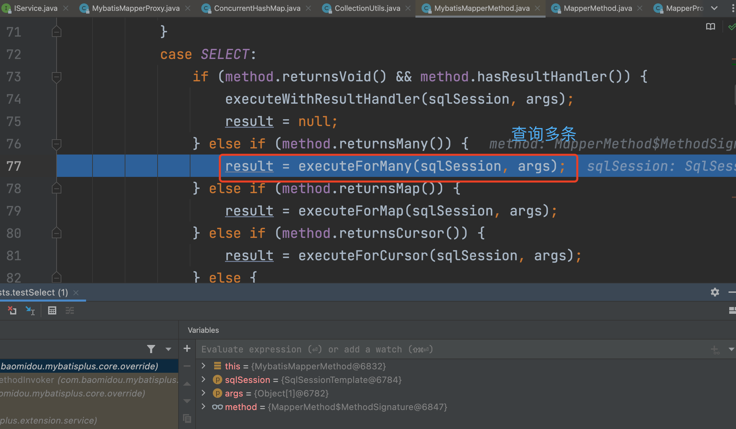Viewport: 736px width, 429px height.
Task: Close the testSelect (1) debug session tab
Action: click(76, 292)
